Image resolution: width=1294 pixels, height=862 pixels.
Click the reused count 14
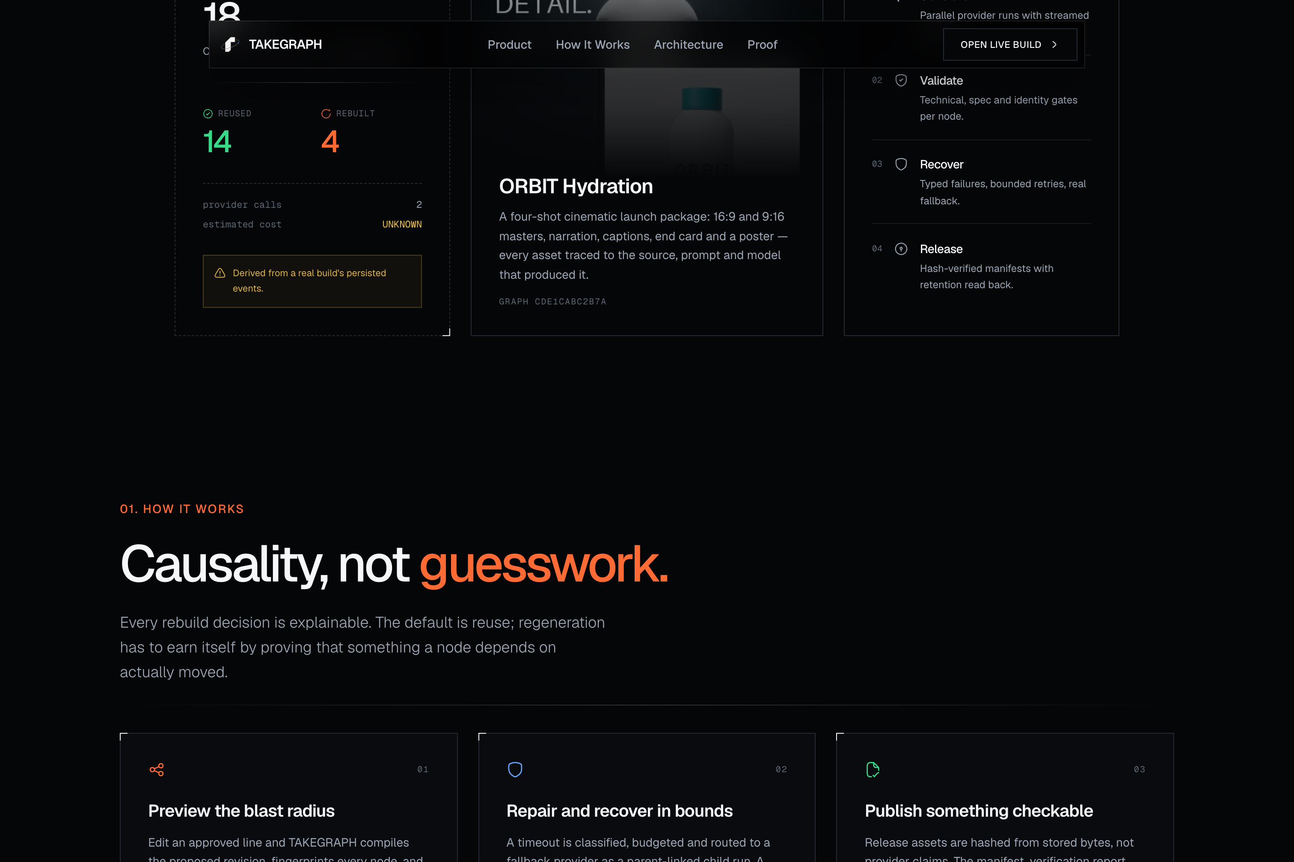tap(217, 141)
